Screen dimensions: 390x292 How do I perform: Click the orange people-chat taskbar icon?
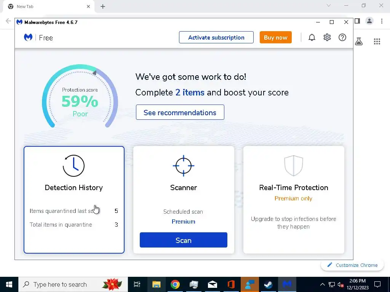point(250,284)
